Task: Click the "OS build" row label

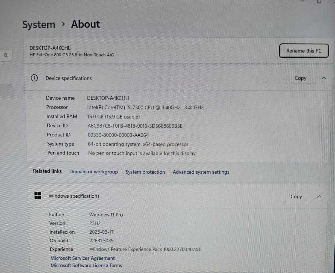Action: (x=59, y=241)
